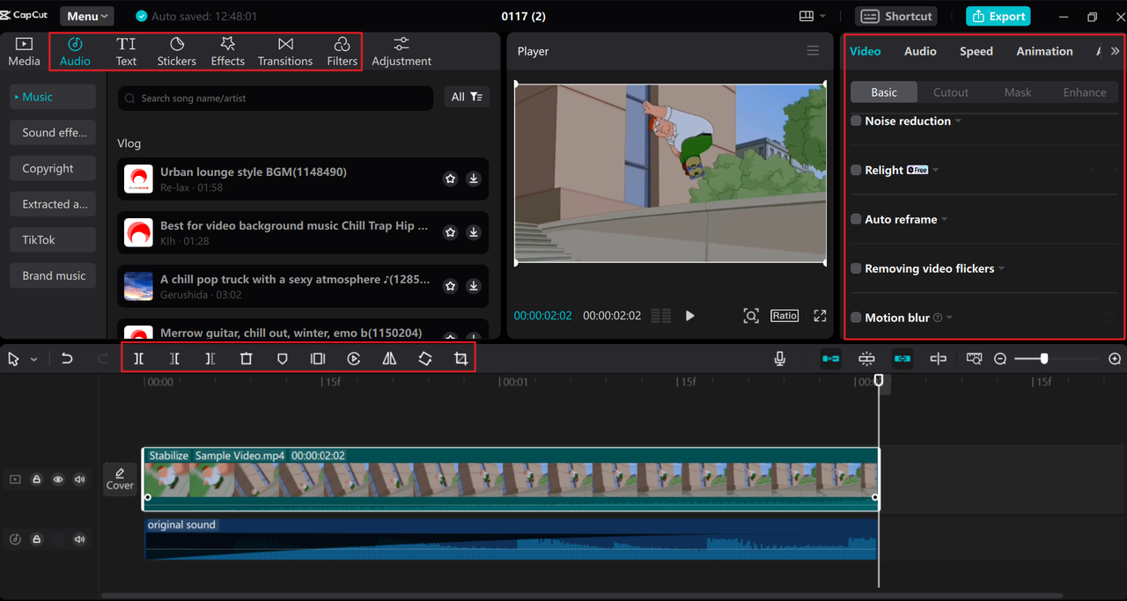Click the Delete trash icon
The image size is (1127, 601).
pyautogui.click(x=246, y=359)
